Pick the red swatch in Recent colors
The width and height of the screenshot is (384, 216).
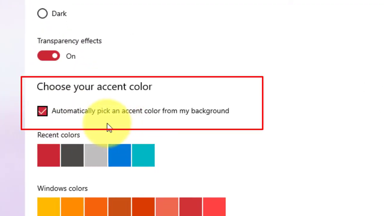49,155
